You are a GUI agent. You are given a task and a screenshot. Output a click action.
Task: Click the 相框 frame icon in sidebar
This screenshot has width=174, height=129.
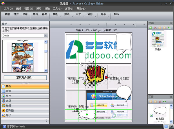coord(3,106)
